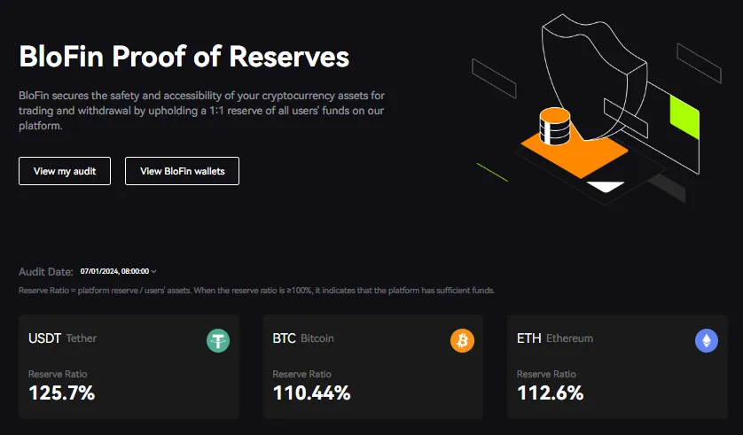The height and width of the screenshot is (435, 743).
Task: Open View BloFin wallets
Action: pyautogui.click(x=182, y=171)
